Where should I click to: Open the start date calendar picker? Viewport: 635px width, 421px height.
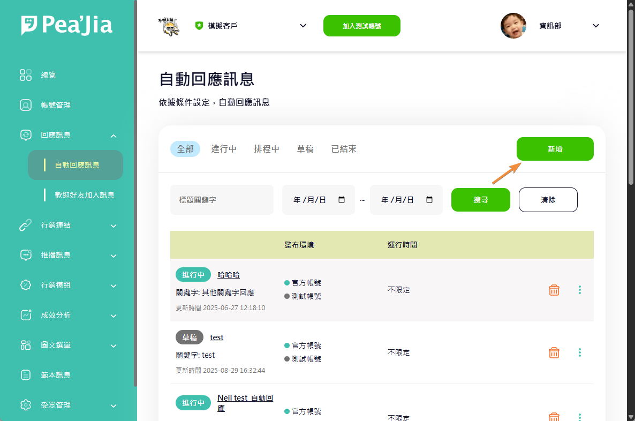pos(342,200)
